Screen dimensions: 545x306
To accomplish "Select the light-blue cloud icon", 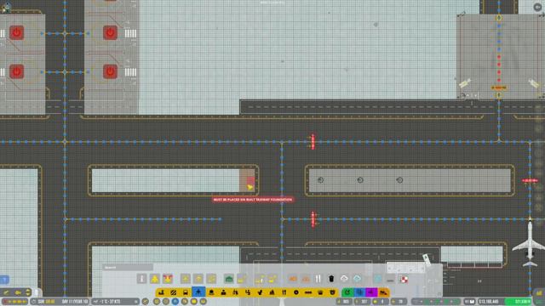I will [x=357, y=279].
